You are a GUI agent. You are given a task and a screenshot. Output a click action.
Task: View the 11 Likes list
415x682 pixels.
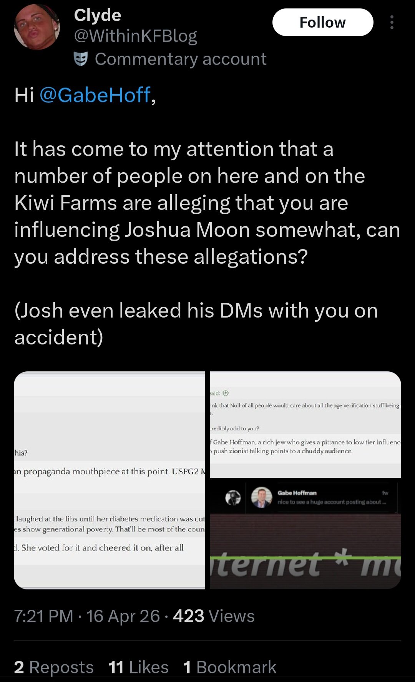coord(138,667)
